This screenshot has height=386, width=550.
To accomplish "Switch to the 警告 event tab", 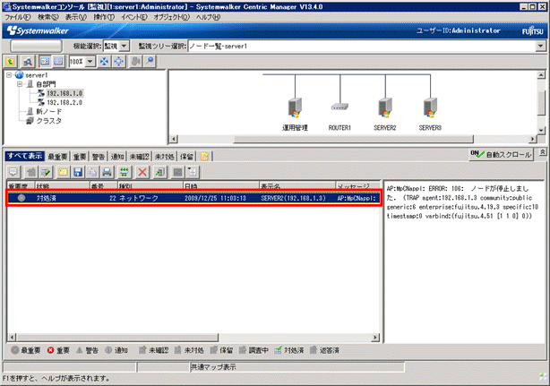I will tap(99, 157).
